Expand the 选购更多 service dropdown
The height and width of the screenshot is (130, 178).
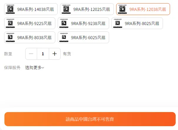coord(35,68)
